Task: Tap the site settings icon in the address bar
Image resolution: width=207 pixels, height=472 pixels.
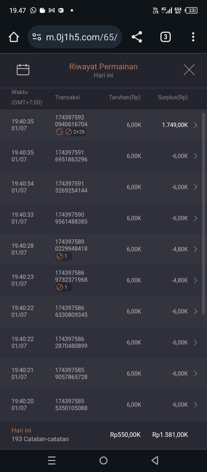Action: [37, 37]
